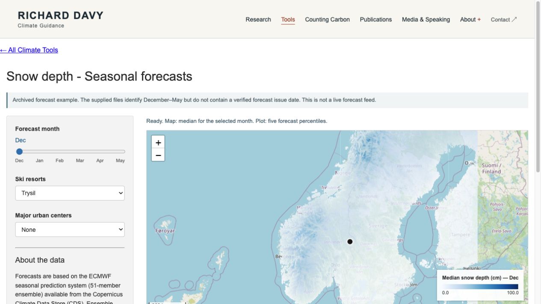Screen dimensions: 541x304
Task: Click the Climate Guidance tagline
Action: (41, 26)
